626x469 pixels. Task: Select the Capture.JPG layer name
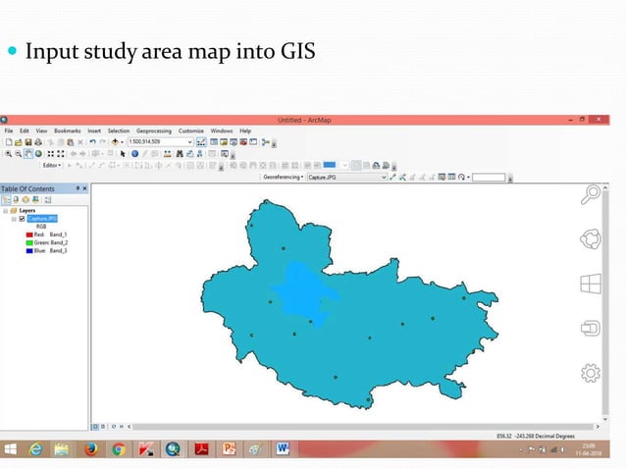coord(42,219)
